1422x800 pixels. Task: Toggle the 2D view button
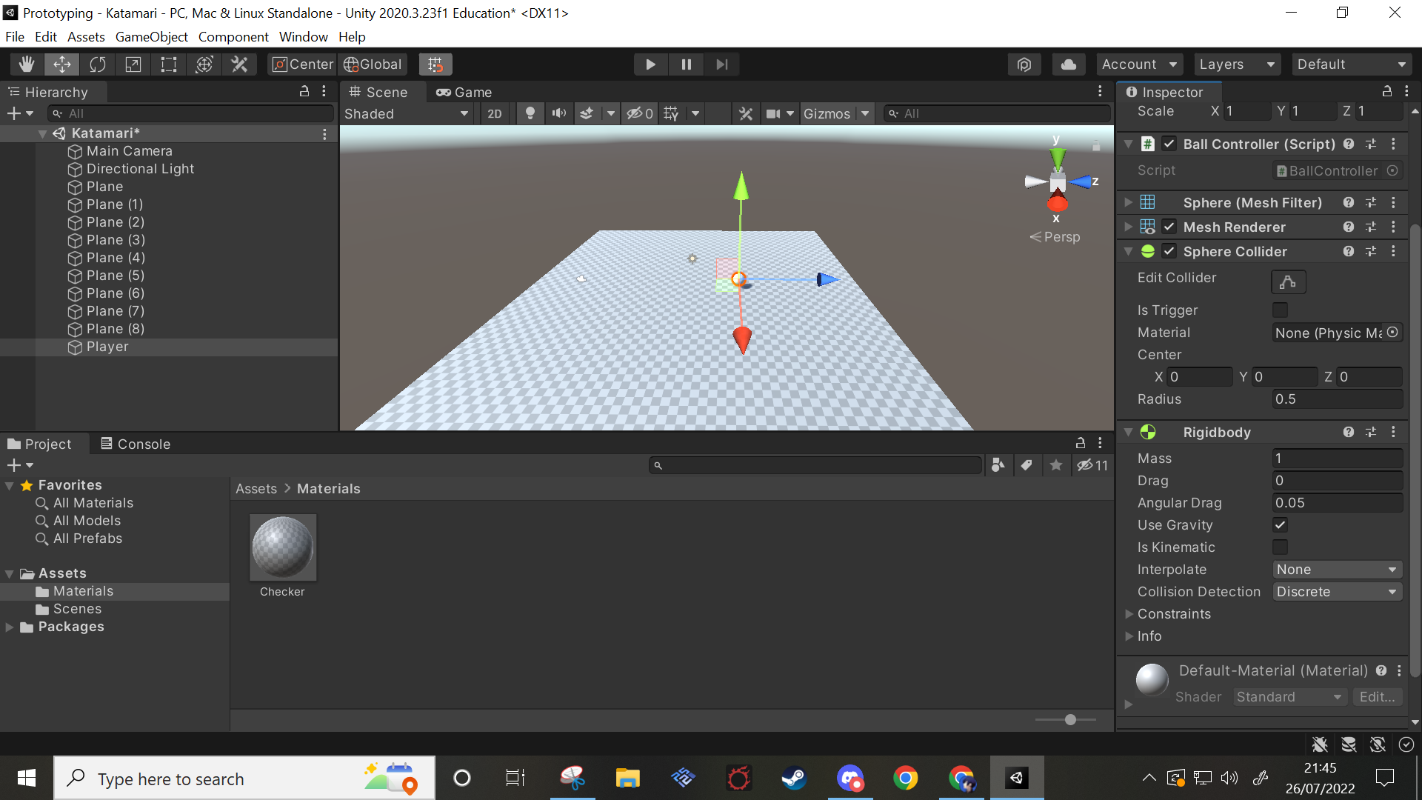[495, 113]
